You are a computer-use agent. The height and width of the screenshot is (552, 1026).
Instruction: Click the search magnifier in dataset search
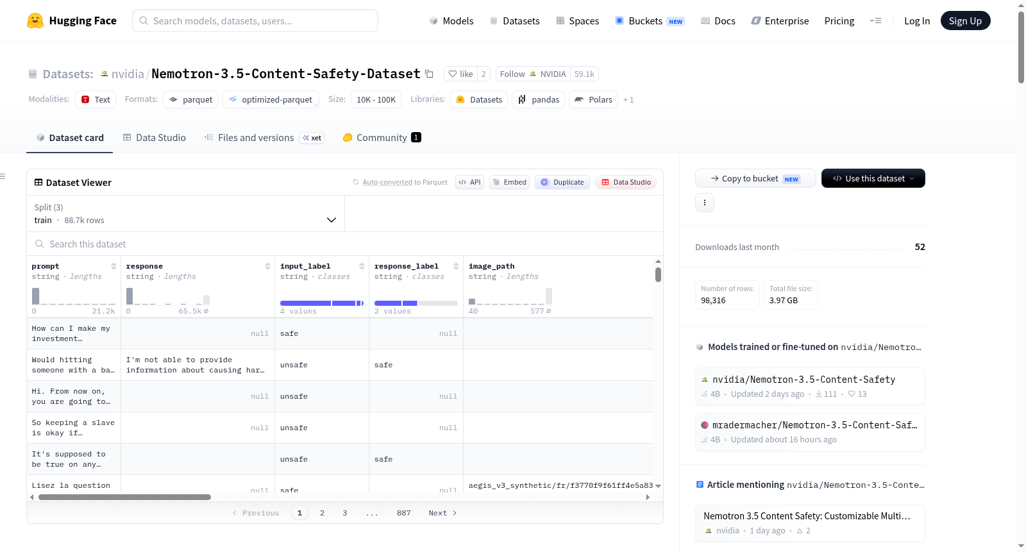click(40, 244)
